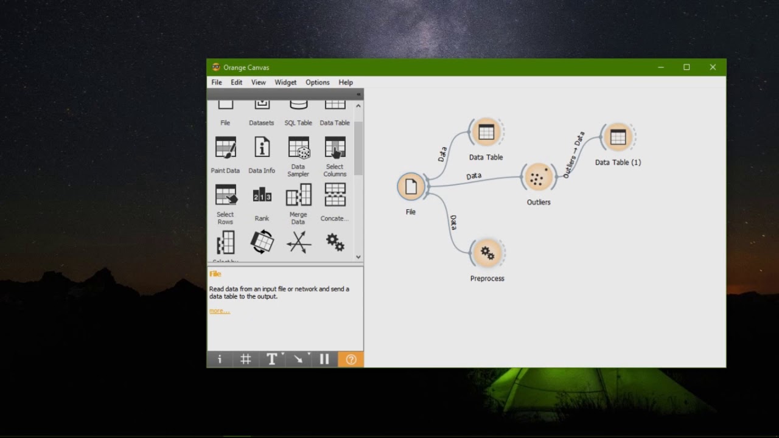Click the toolbox scrollbar down arrow
Image resolution: width=779 pixels, height=438 pixels.
coord(358,257)
